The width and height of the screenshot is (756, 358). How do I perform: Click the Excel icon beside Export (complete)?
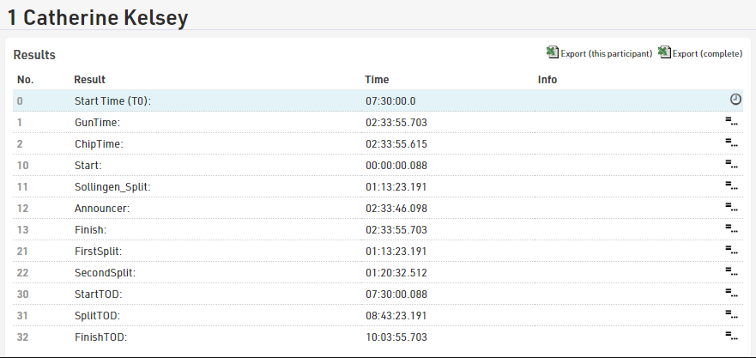point(664,53)
